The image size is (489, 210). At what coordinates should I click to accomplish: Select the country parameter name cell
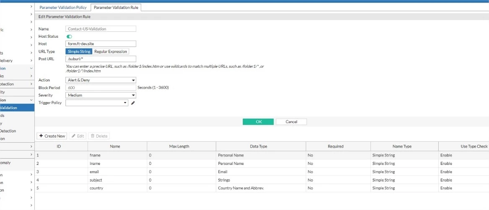point(117,188)
